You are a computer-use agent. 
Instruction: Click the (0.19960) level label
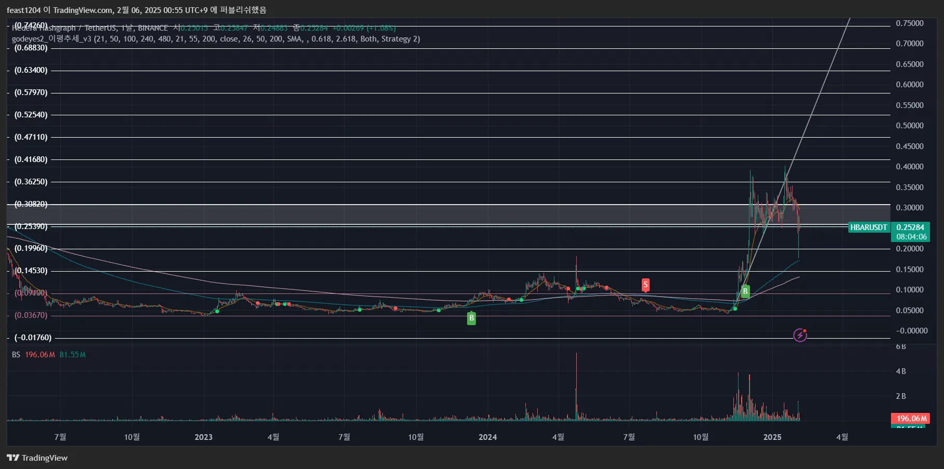(31, 248)
